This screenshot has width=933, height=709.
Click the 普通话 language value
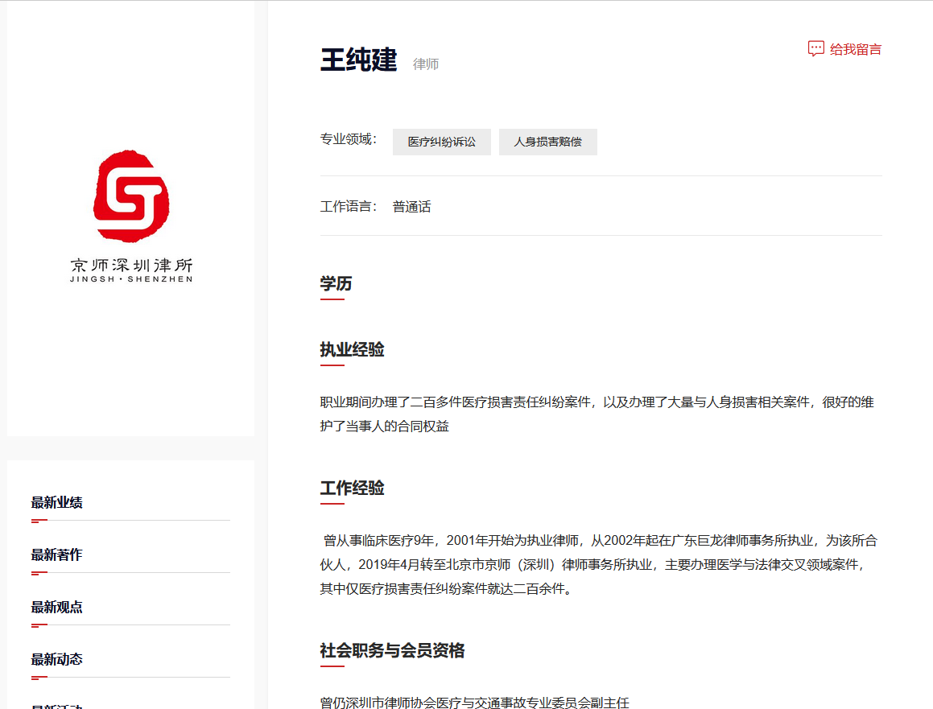pyautogui.click(x=411, y=206)
